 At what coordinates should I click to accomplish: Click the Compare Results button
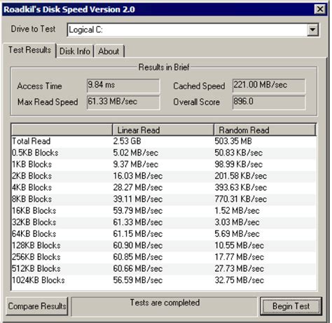[37, 306]
